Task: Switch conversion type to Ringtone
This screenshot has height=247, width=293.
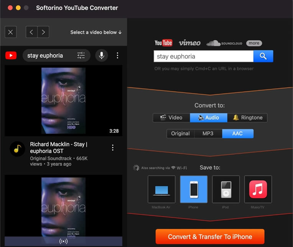Action: coord(247,118)
